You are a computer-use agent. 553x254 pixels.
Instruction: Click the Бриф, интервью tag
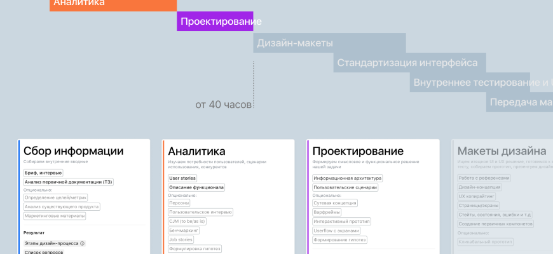(x=43, y=173)
